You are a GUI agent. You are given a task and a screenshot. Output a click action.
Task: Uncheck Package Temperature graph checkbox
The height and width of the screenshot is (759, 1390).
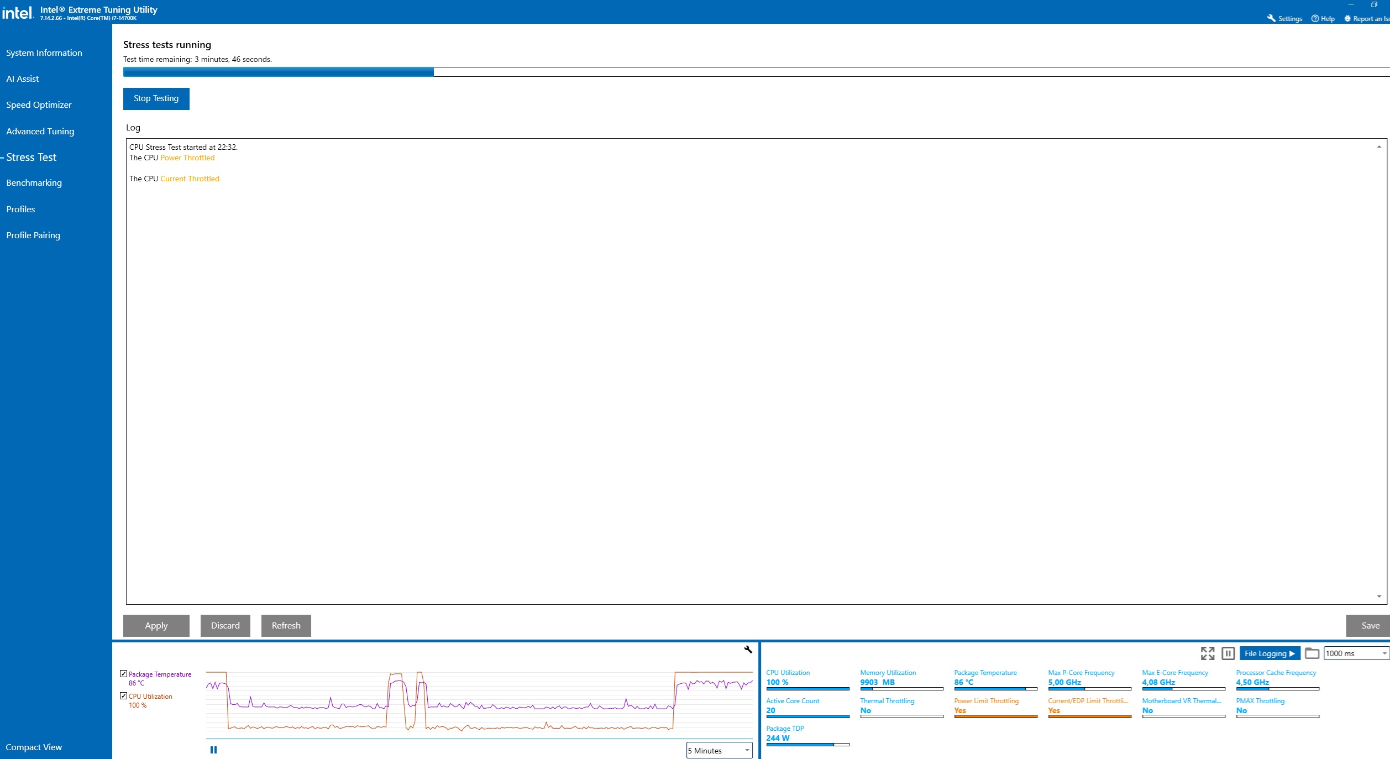point(124,674)
